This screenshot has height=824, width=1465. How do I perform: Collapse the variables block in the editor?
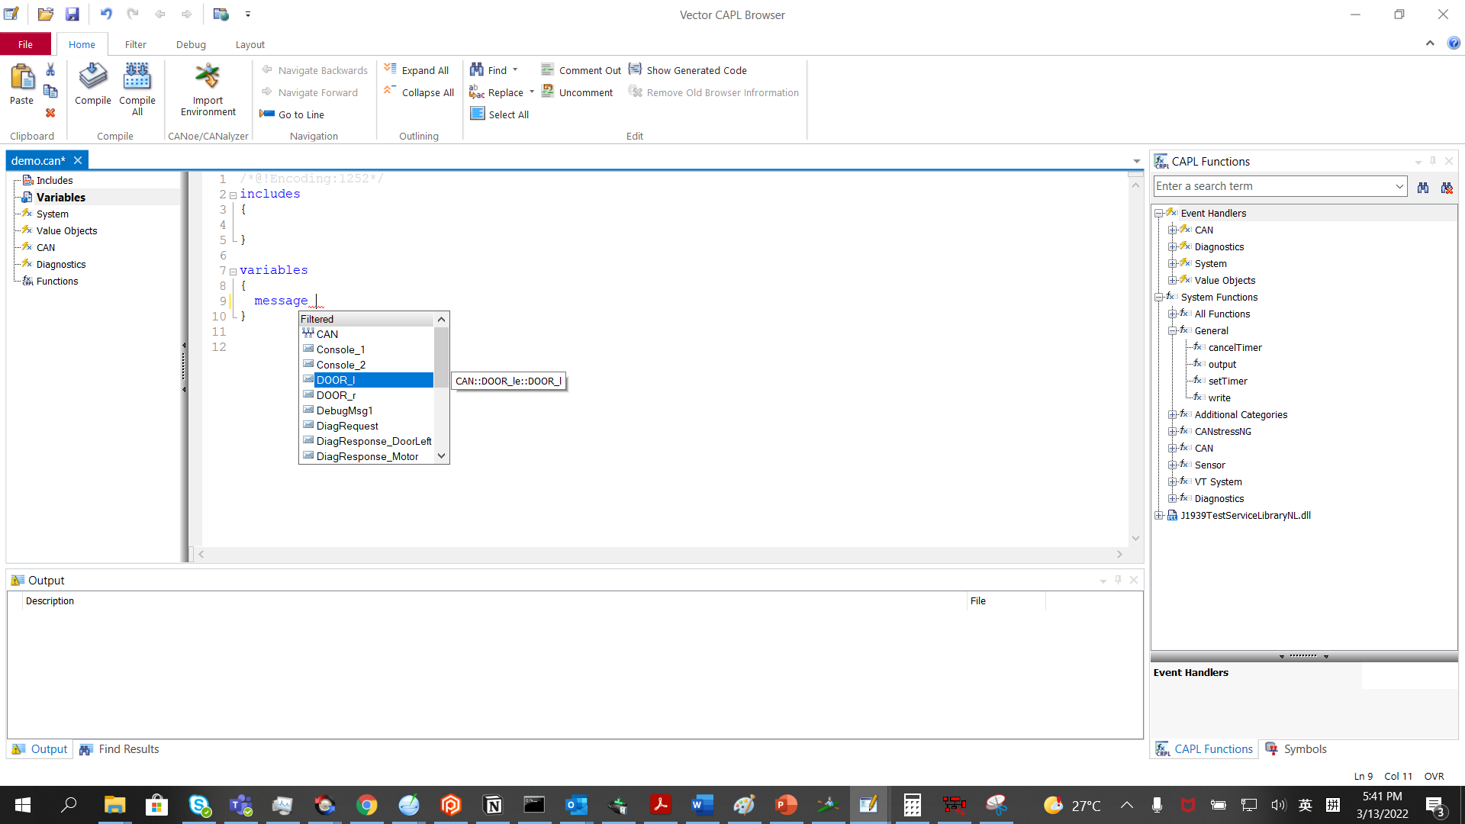point(233,272)
